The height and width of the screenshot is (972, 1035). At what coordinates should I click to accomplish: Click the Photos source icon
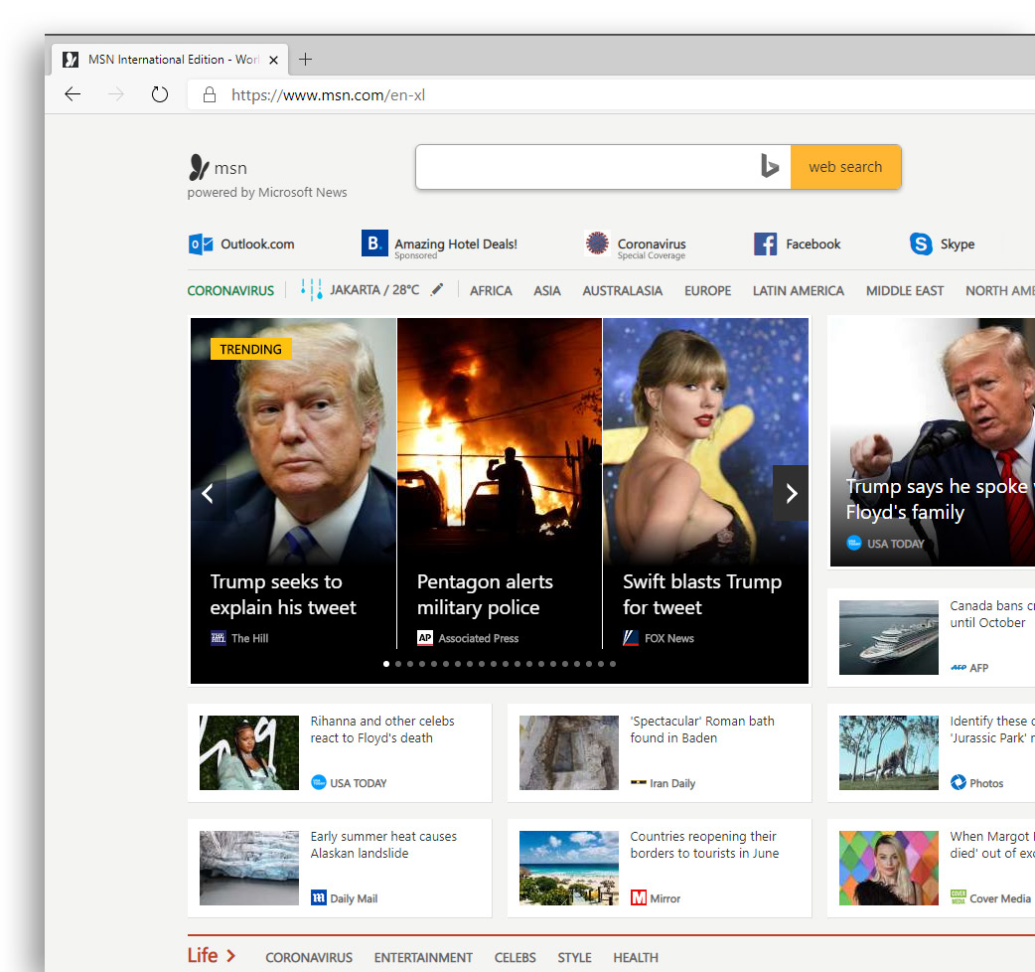pos(959,782)
